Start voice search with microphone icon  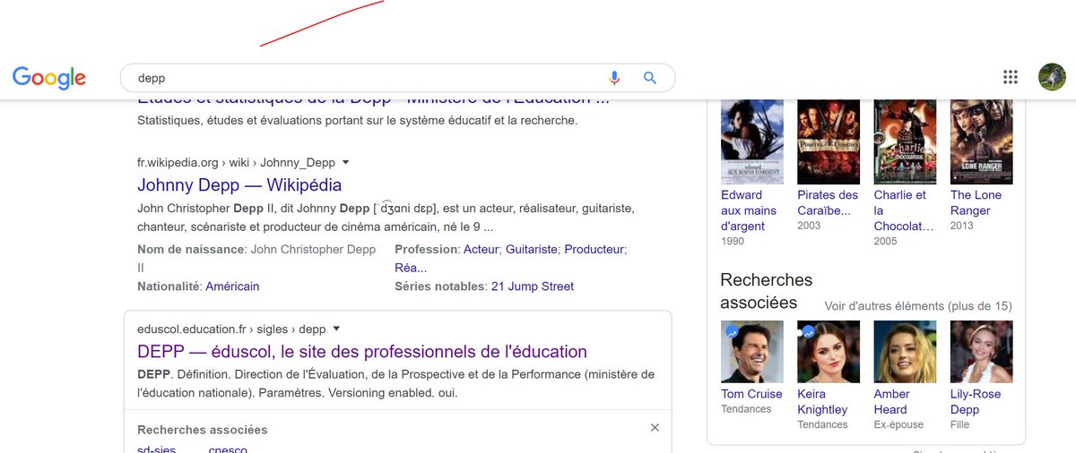click(x=615, y=78)
